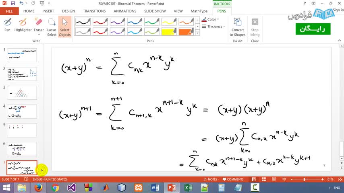This screenshot has width=344, height=193.
Task: Open Eraser options dropdown arrow
Action: click(x=39, y=35)
